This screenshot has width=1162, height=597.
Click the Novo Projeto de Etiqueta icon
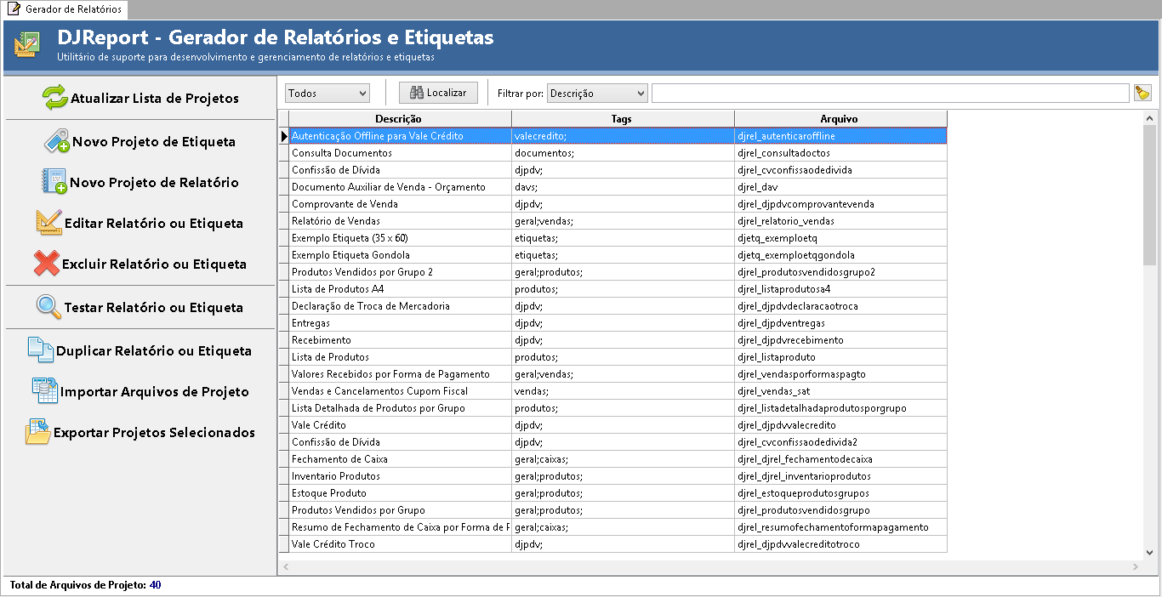pos(57,141)
